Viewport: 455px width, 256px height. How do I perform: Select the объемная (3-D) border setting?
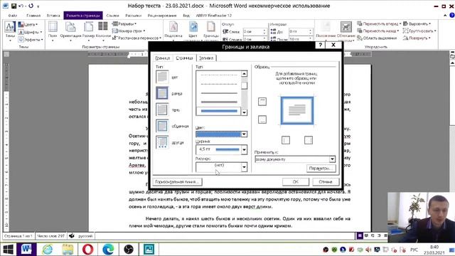pyautogui.click(x=162, y=126)
